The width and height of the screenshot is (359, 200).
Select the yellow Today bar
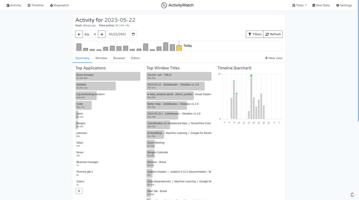tap(179, 48)
